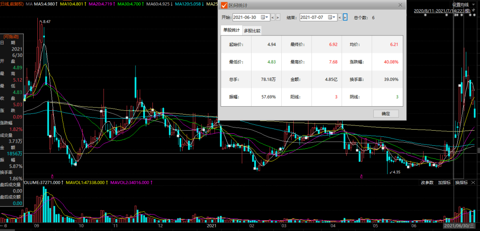
Task: Click the orange checkmark icon of 区间统计 dialog
Action: click(x=224, y=5)
